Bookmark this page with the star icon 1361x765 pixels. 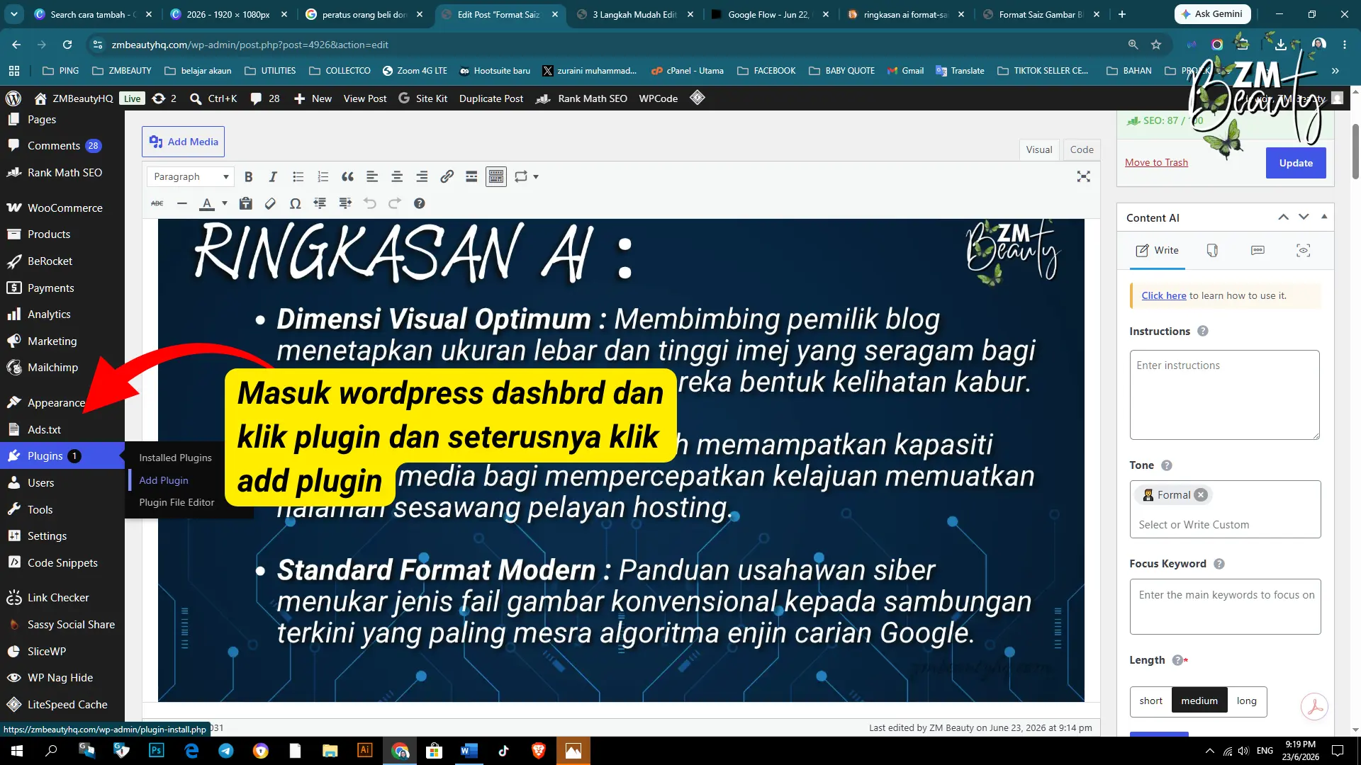1156,45
